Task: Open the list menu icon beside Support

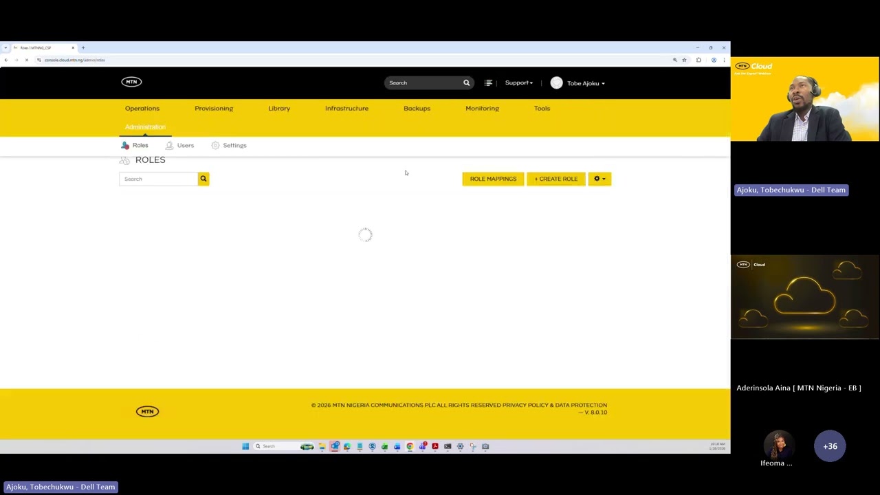Action: click(488, 82)
